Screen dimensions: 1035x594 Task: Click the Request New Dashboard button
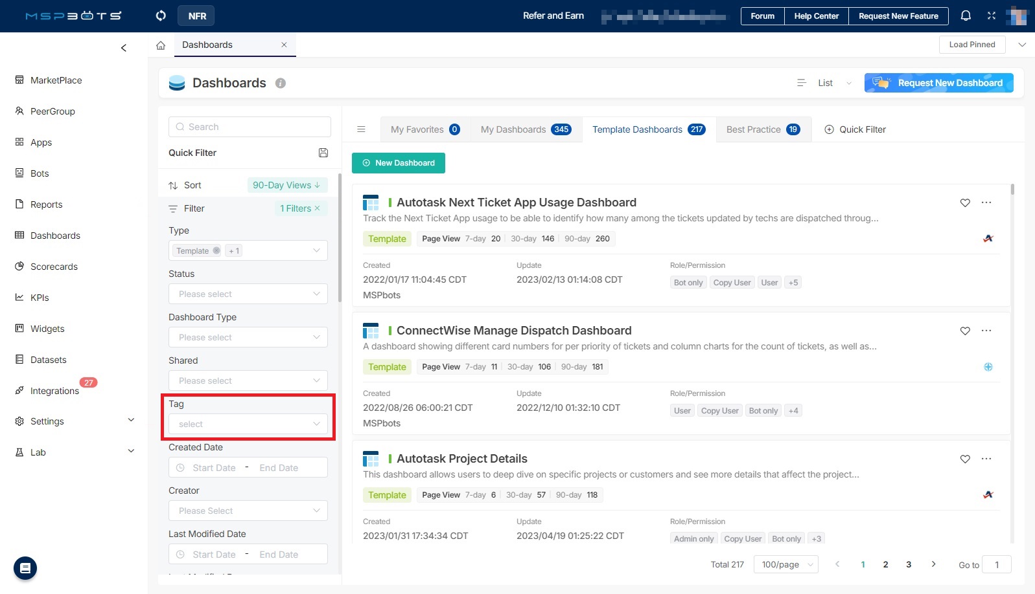click(938, 83)
